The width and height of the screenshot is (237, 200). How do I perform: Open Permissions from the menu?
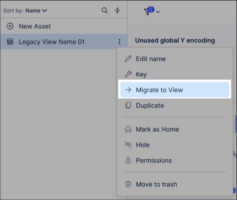(175, 160)
